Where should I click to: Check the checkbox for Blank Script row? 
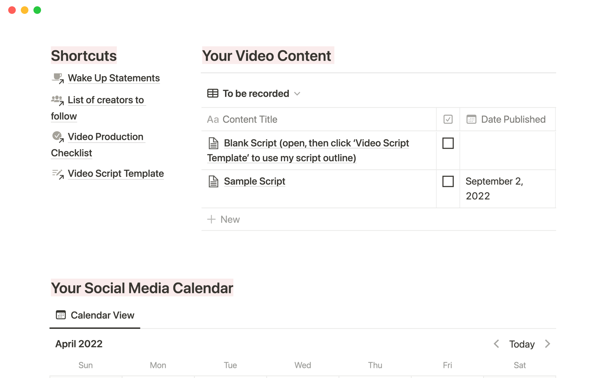(448, 143)
